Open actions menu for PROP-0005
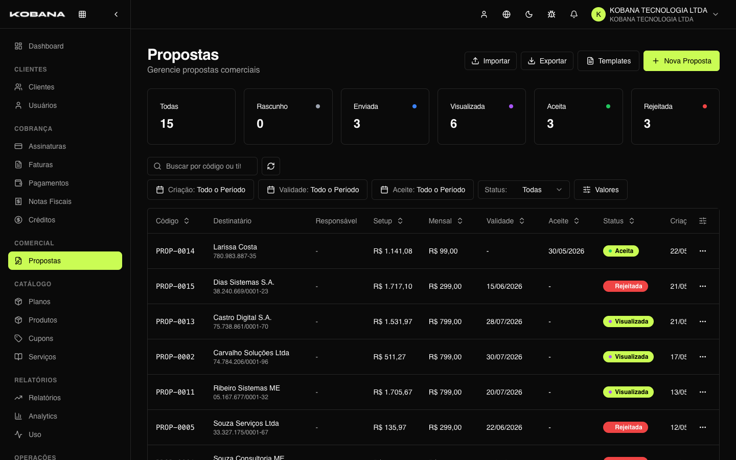736x460 pixels. pos(703,427)
